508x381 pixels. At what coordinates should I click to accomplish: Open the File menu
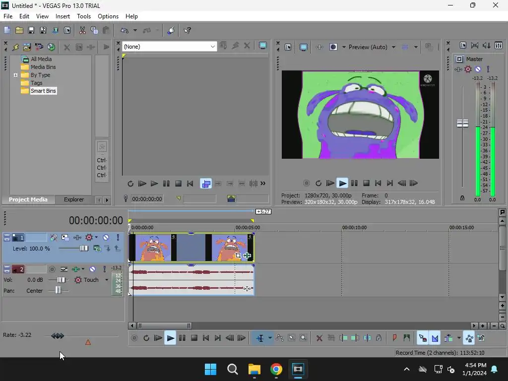[x=8, y=16]
